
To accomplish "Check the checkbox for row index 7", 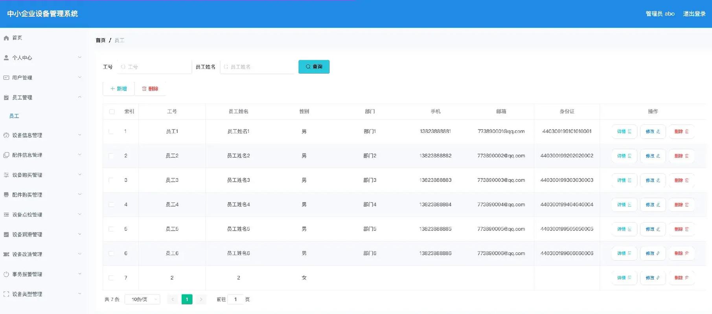I will coord(111,278).
